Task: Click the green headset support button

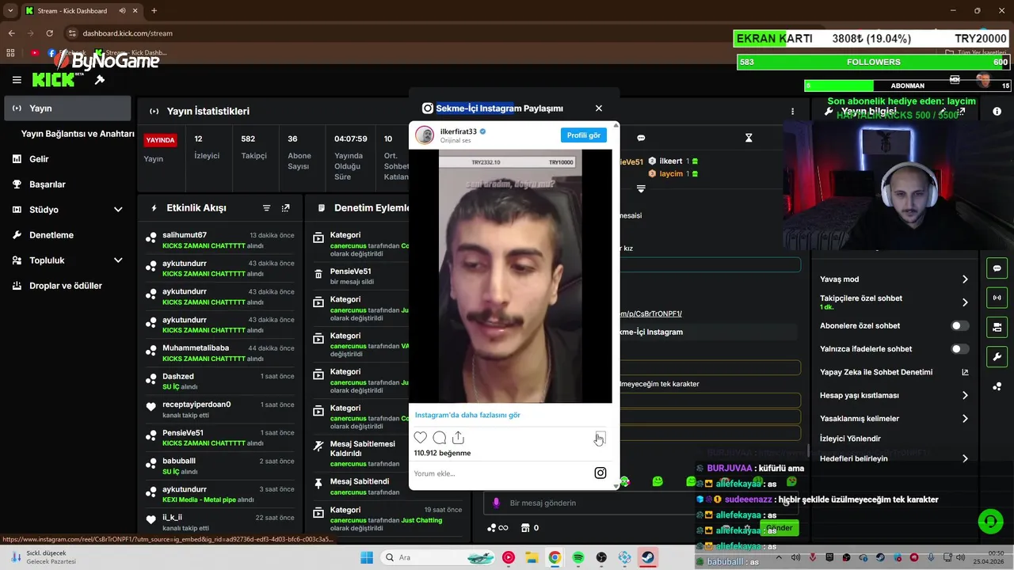Action: coord(990,522)
